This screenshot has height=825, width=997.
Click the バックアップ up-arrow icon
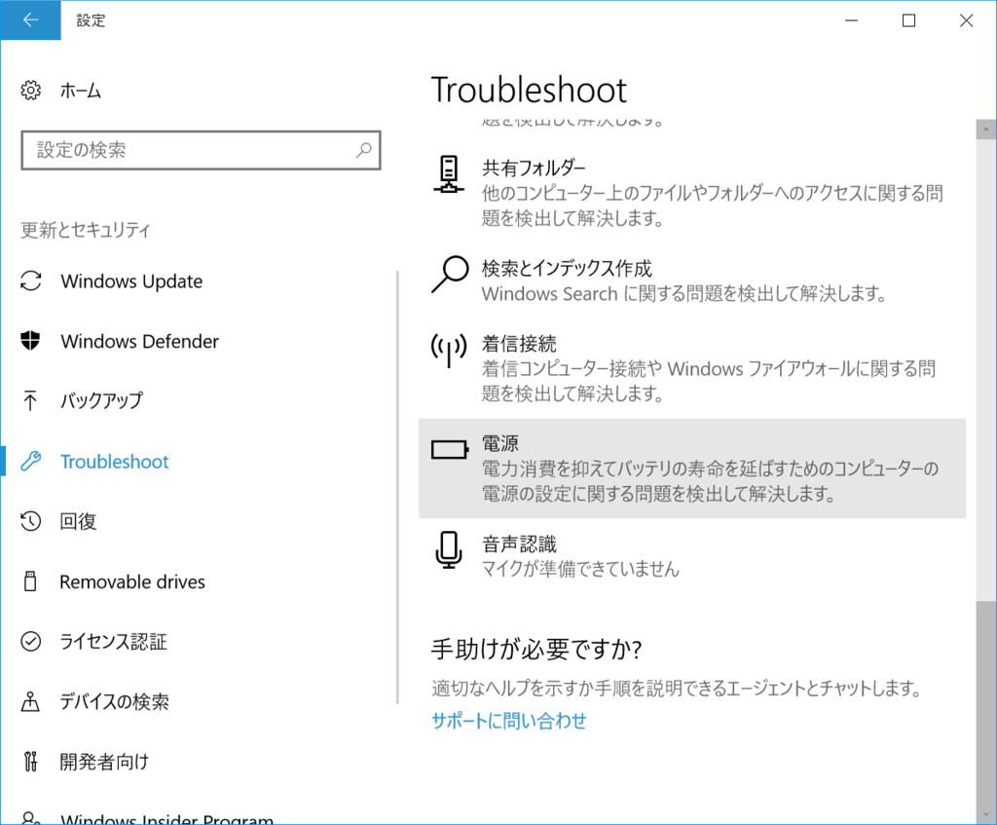click(30, 400)
